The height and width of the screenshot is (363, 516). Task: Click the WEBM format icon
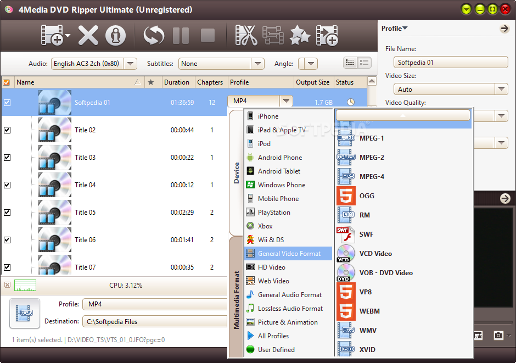click(346, 311)
